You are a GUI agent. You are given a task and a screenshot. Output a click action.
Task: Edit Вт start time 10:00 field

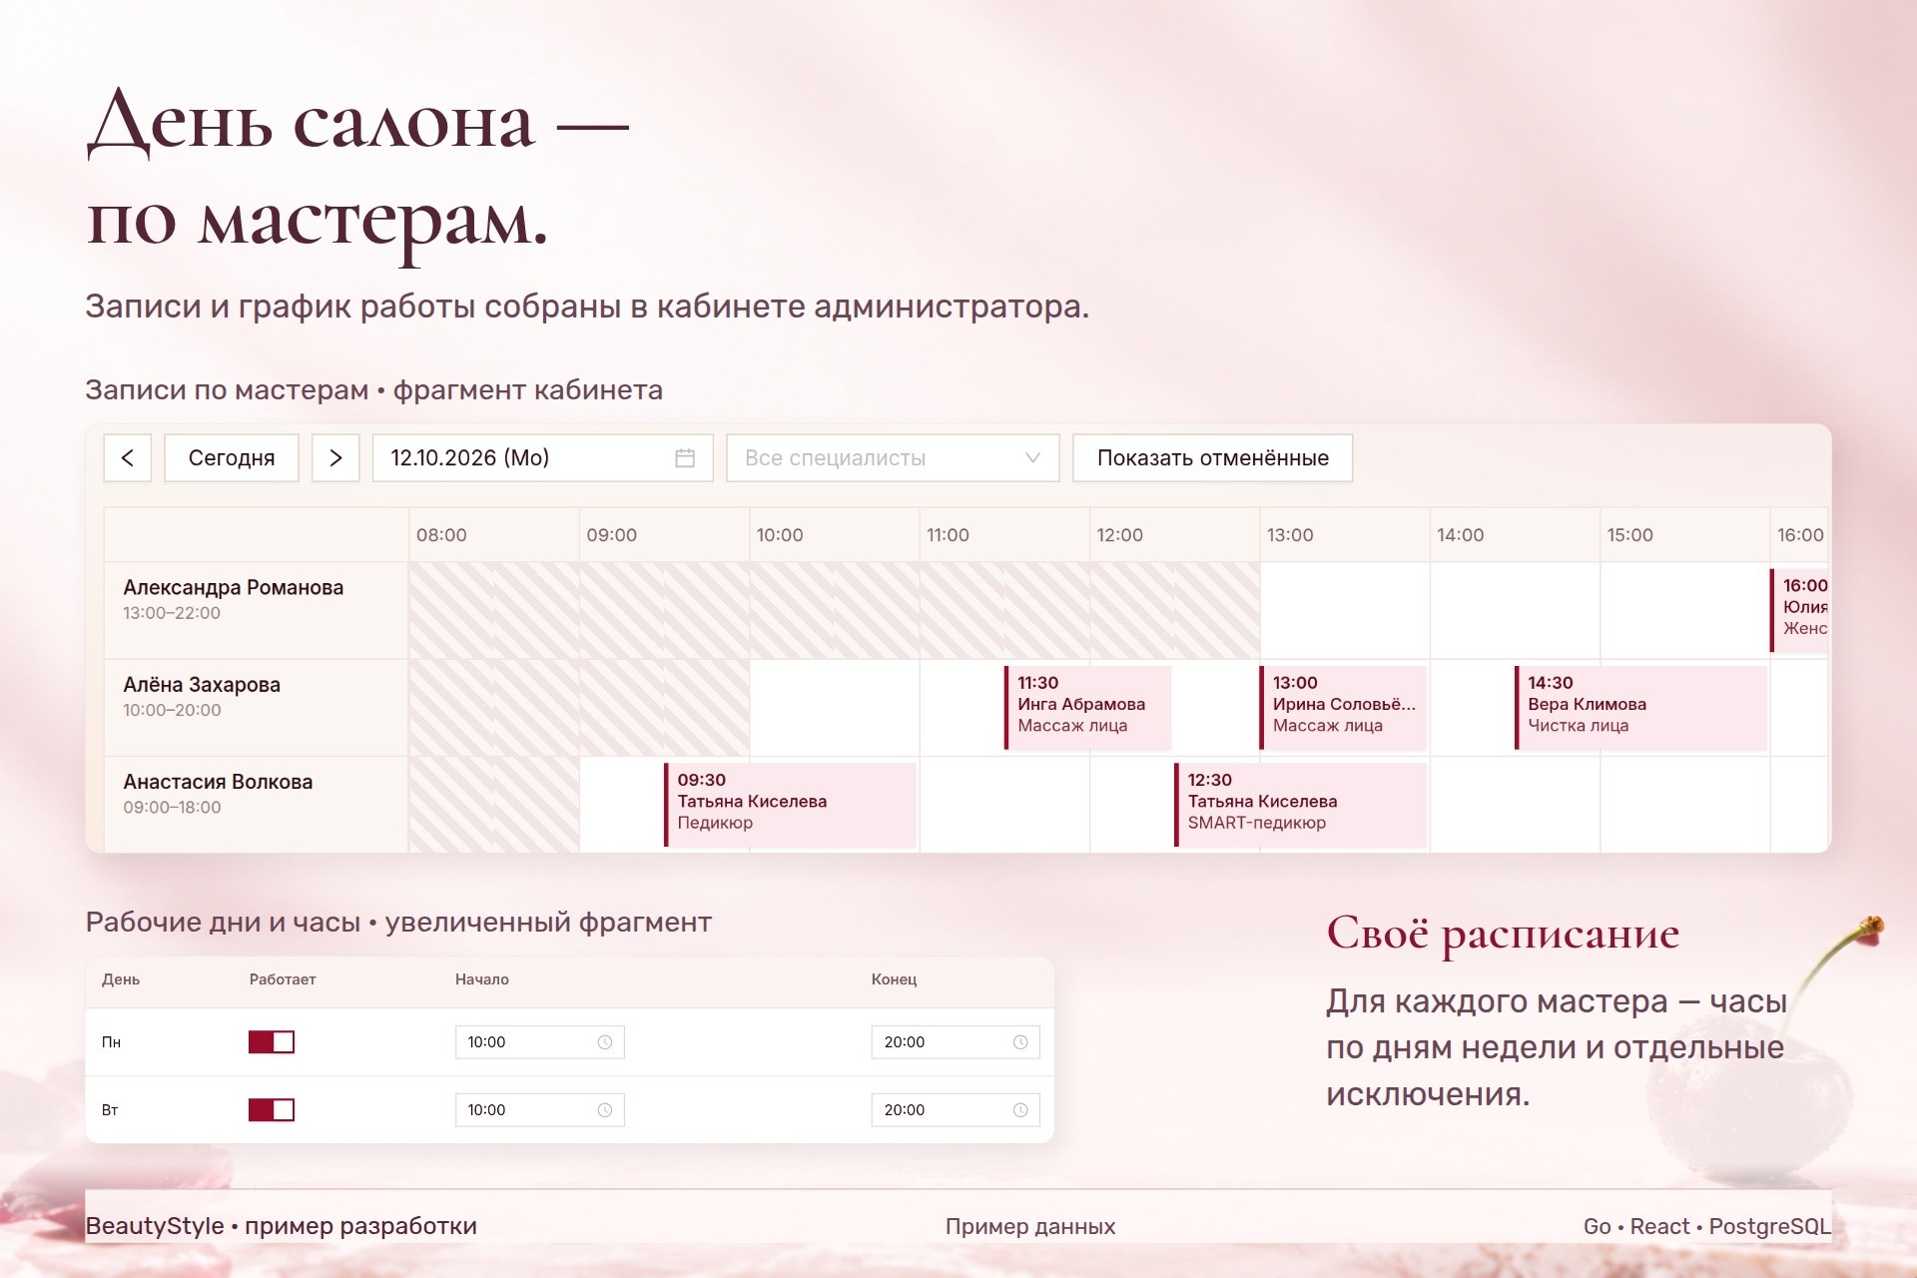point(540,1110)
